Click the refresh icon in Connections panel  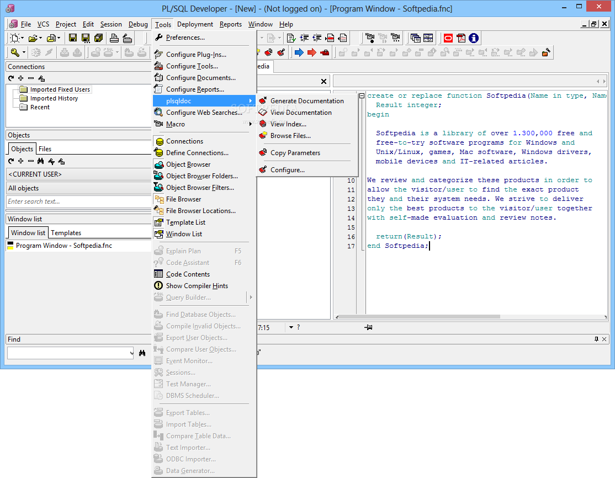[11, 78]
